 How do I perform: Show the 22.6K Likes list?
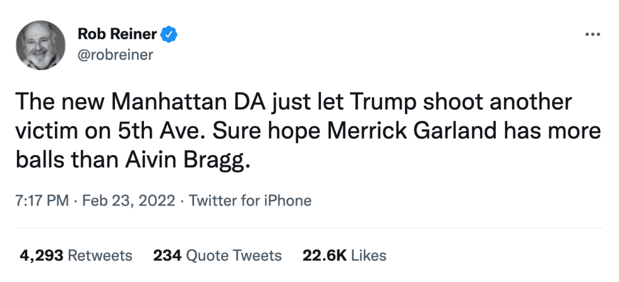pos(344,255)
